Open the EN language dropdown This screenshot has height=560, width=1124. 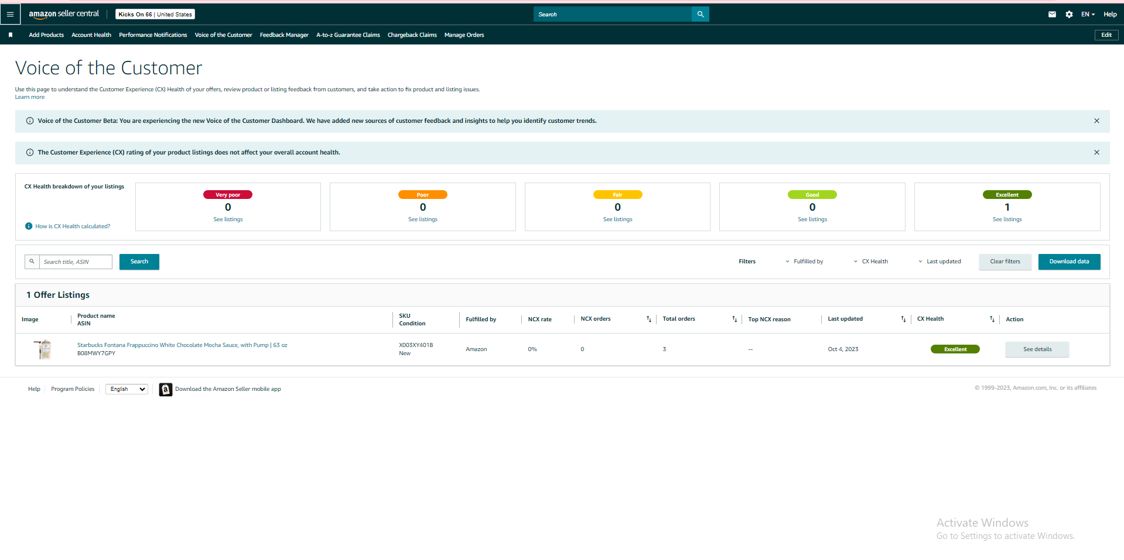(1088, 14)
